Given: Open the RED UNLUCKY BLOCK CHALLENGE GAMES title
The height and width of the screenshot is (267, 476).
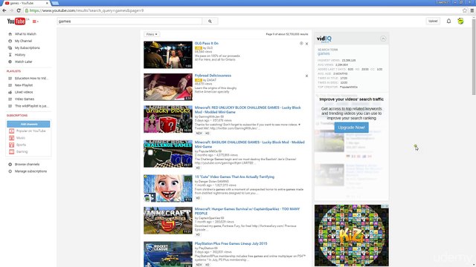Looking at the screenshot, I should (x=248, y=110).
